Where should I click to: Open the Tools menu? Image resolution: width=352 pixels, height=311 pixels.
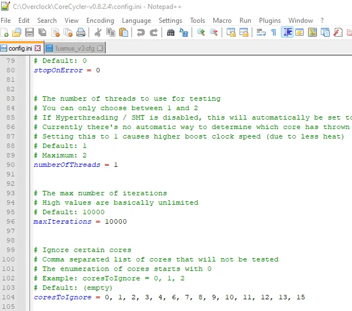tap(198, 21)
